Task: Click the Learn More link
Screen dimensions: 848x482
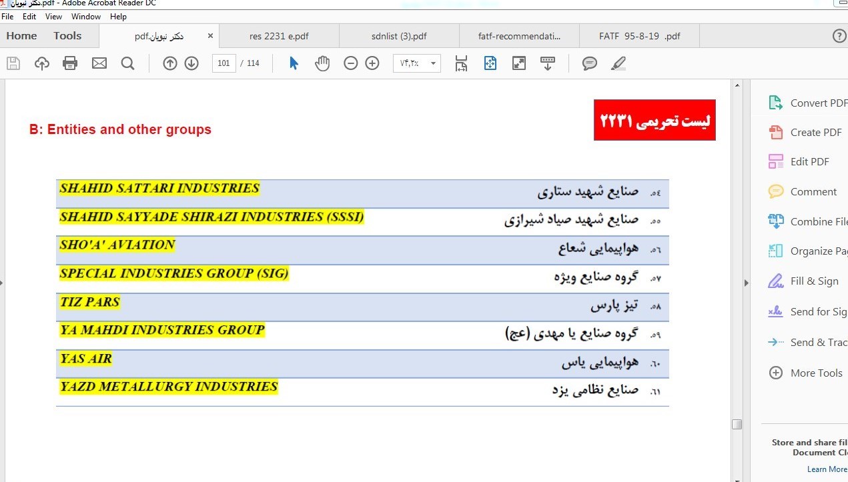Action: (x=827, y=469)
